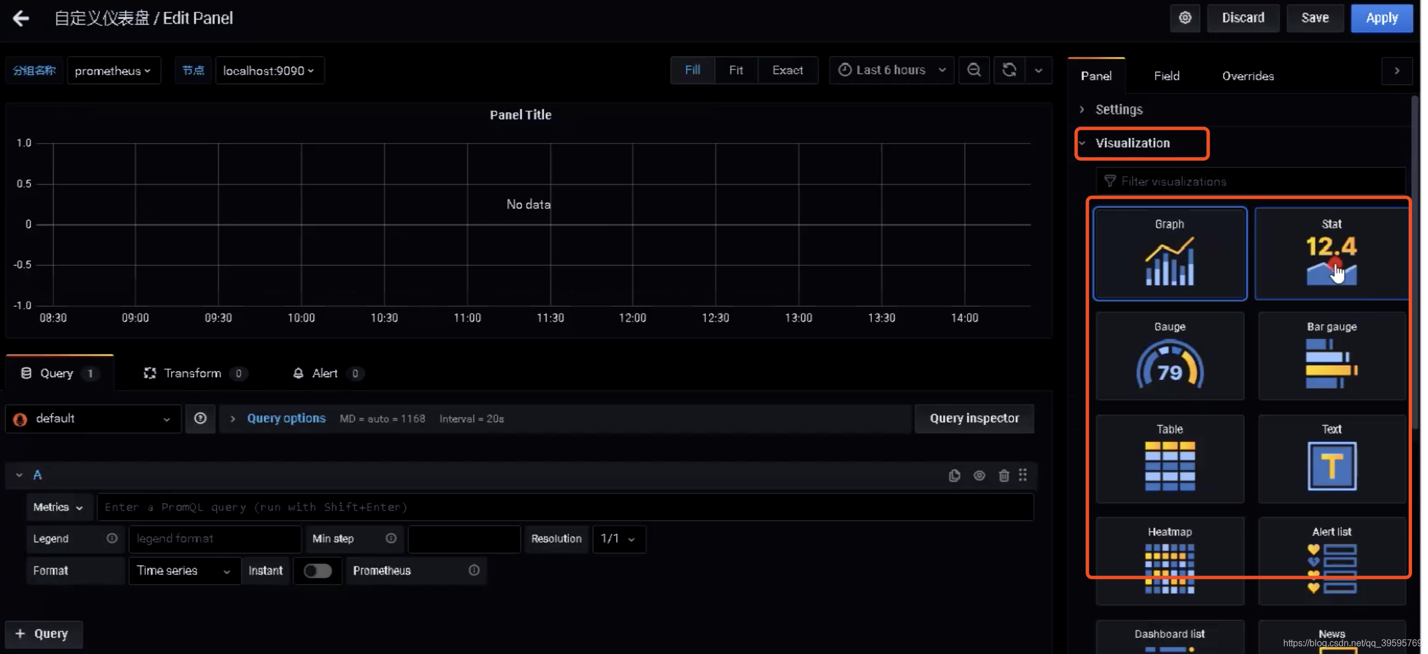Viewport: 1428px width, 654px height.
Task: Expand the Settings section
Action: pyautogui.click(x=1119, y=108)
